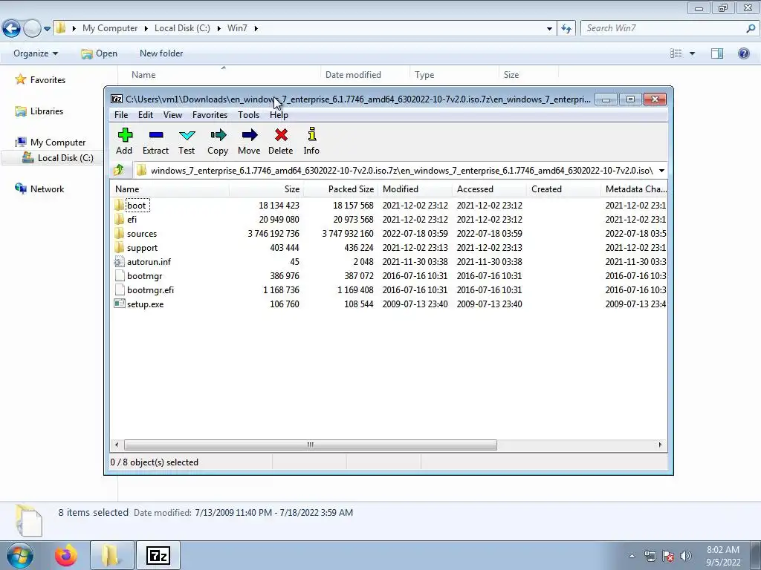Refresh the Win7 folder in Explorer
761x570 pixels.
click(566, 29)
